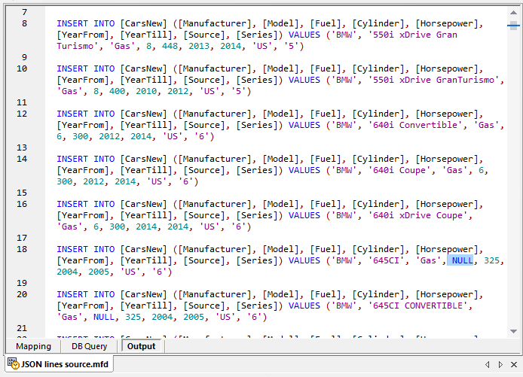The width and height of the screenshot is (523, 377).
Task: Select the Output tab
Action: (x=141, y=346)
